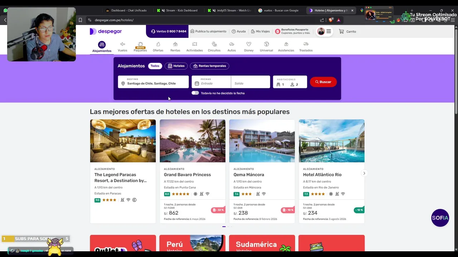Click the share icon in address bar
This screenshot has height=257, width=458.
pos(322,20)
